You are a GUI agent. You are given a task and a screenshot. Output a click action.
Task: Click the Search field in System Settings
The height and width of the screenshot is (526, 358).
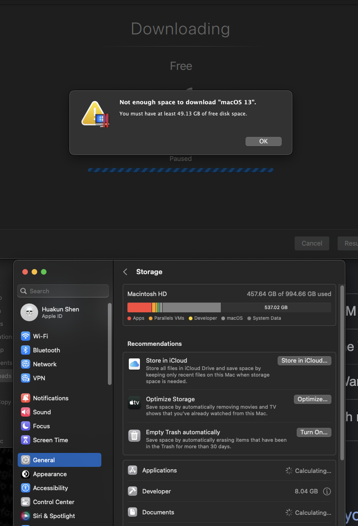pyautogui.click(x=63, y=291)
